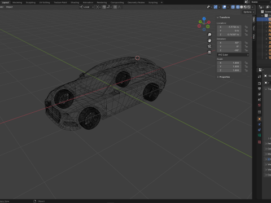Toggle proportional editing button

(x=115, y=7)
